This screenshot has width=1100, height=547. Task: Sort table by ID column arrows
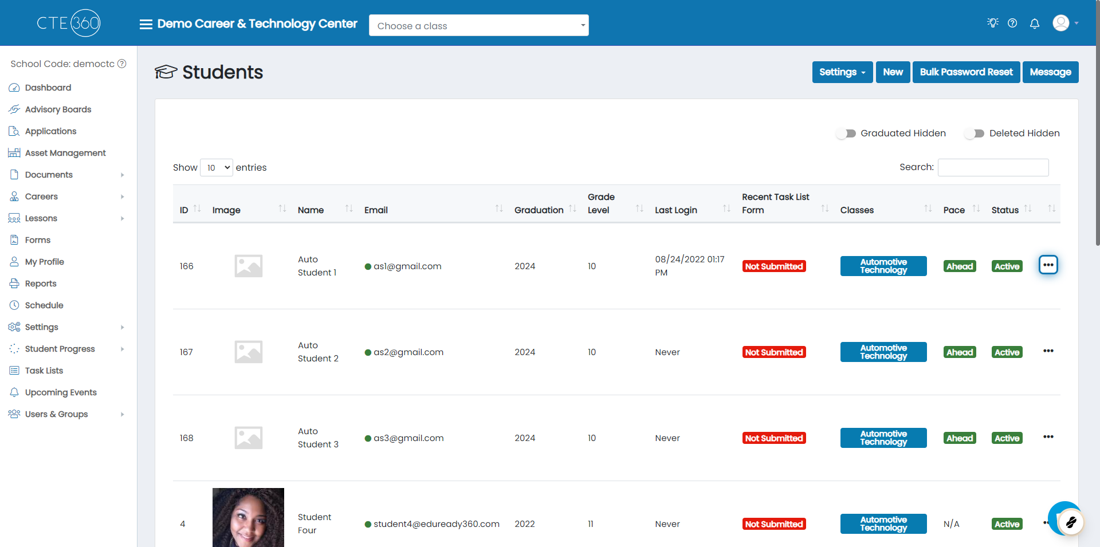(x=197, y=208)
